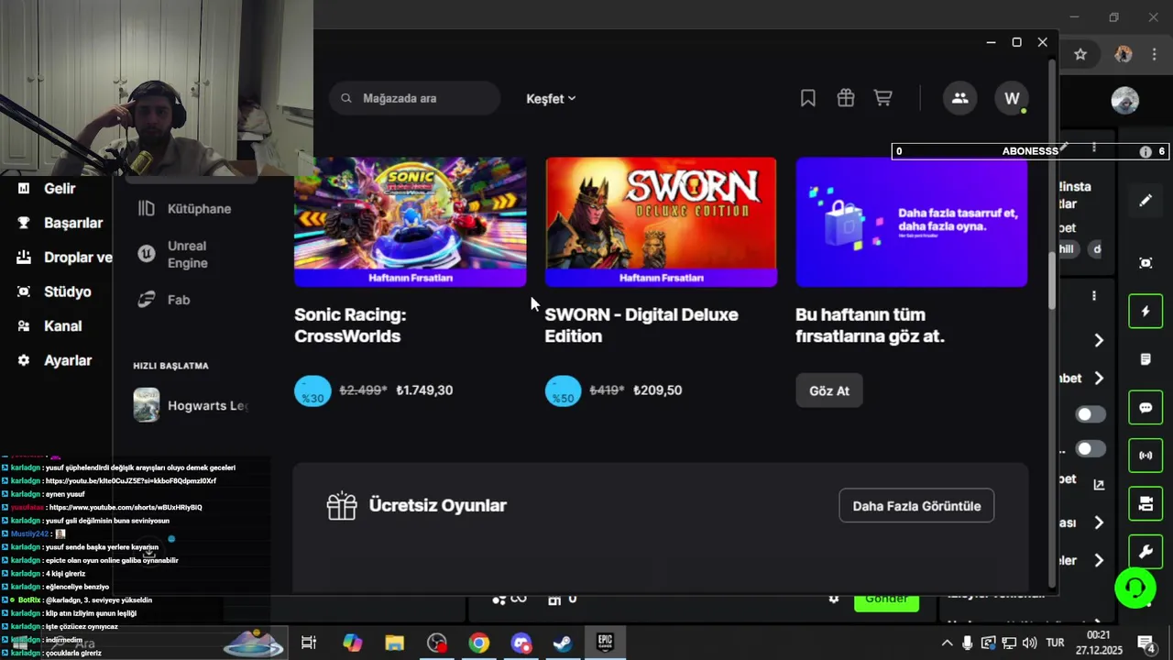
Task: Click the Ücretsiz Oyunlar heading
Action: pyautogui.click(x=437, y=505)
